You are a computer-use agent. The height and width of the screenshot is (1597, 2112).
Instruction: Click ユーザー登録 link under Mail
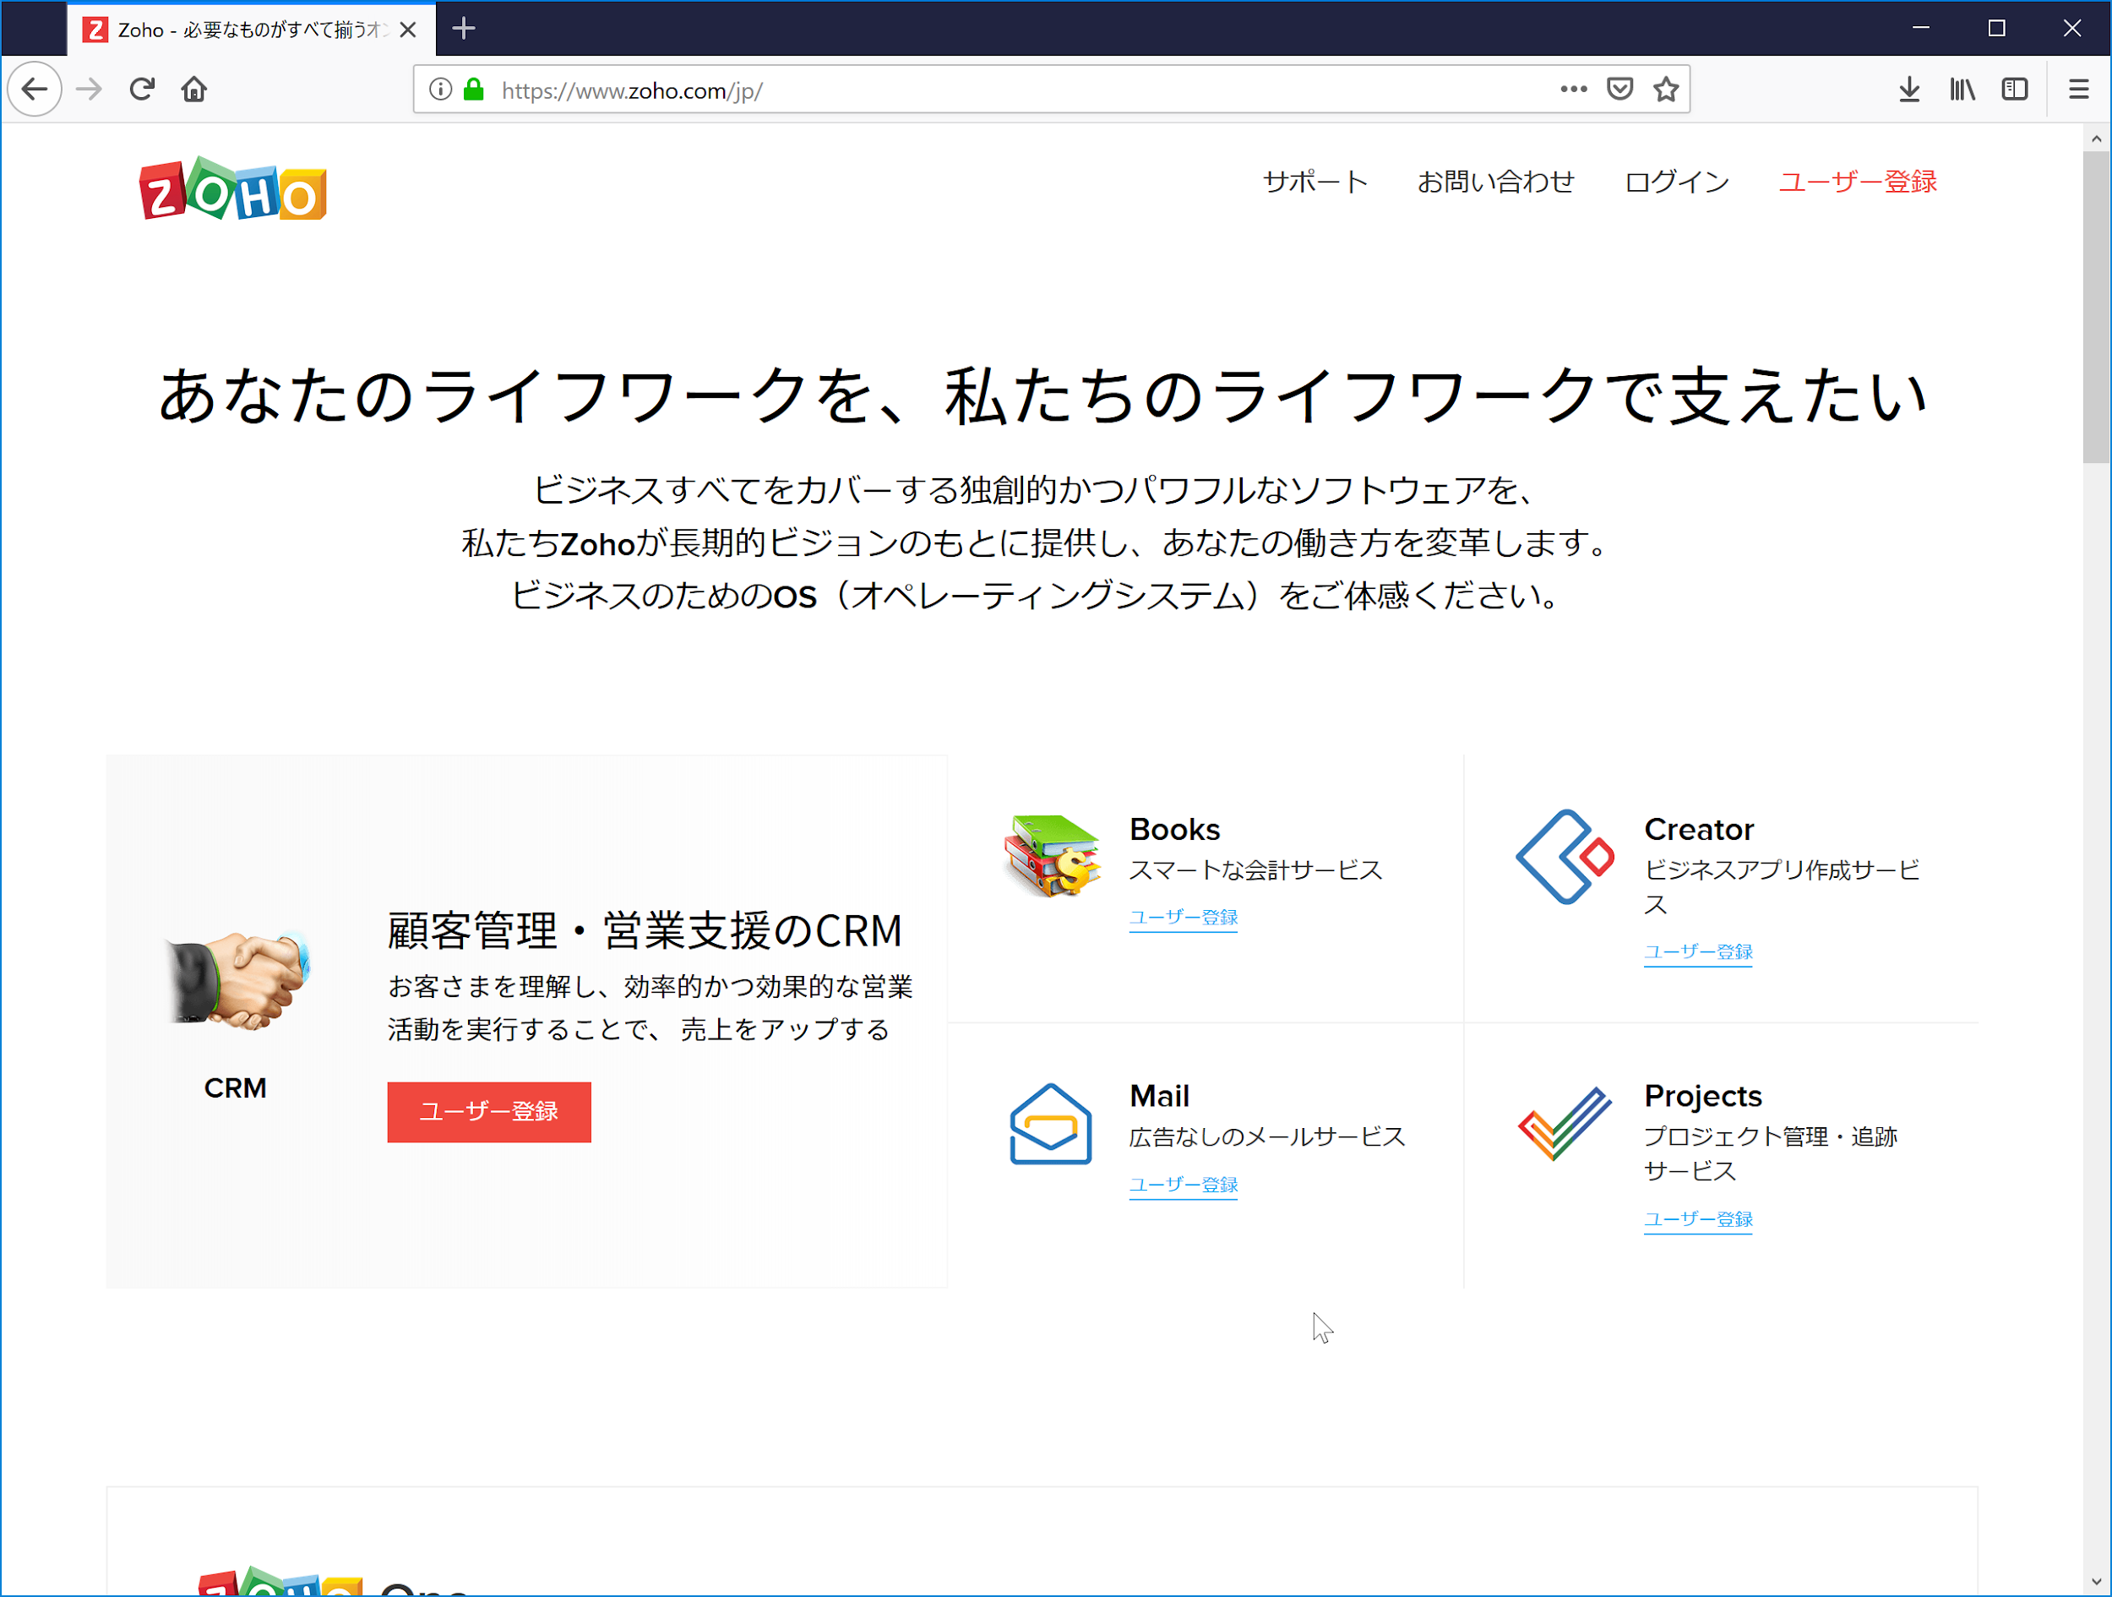1183,1185
